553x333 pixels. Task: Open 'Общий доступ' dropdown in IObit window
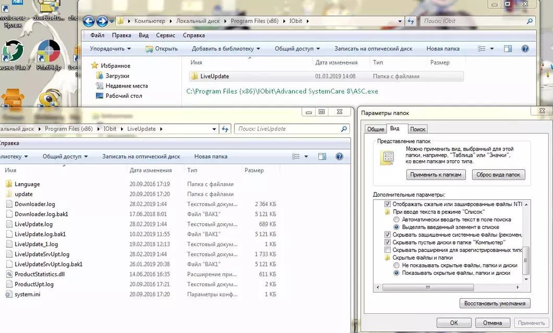297,49
